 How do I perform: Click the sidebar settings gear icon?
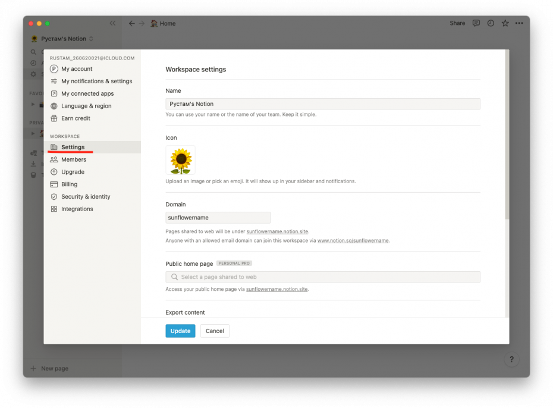pos(33,74)
